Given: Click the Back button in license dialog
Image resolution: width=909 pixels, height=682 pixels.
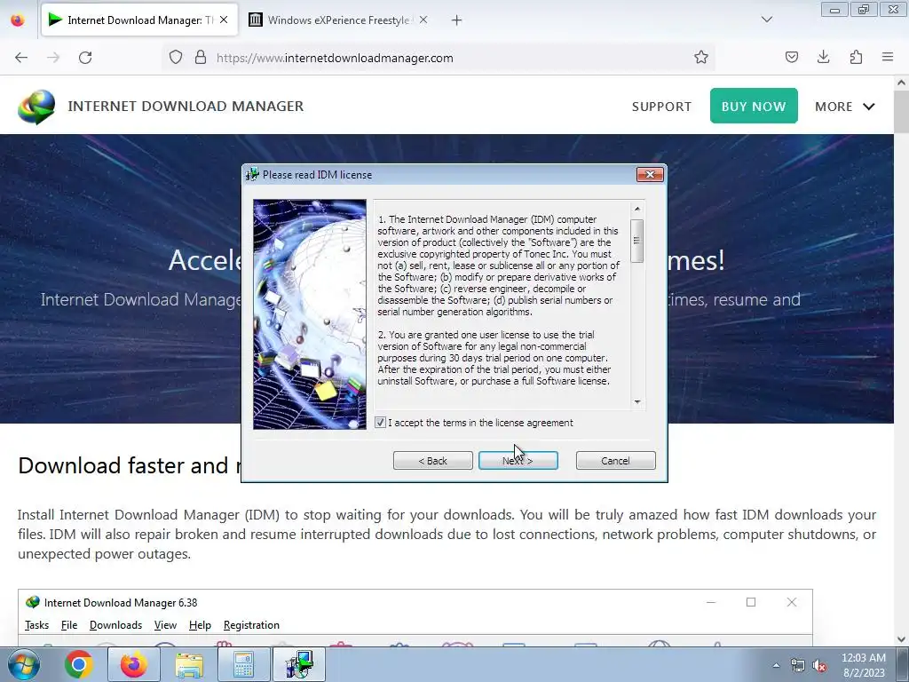Looking at the screenshot, I should 433,461.
